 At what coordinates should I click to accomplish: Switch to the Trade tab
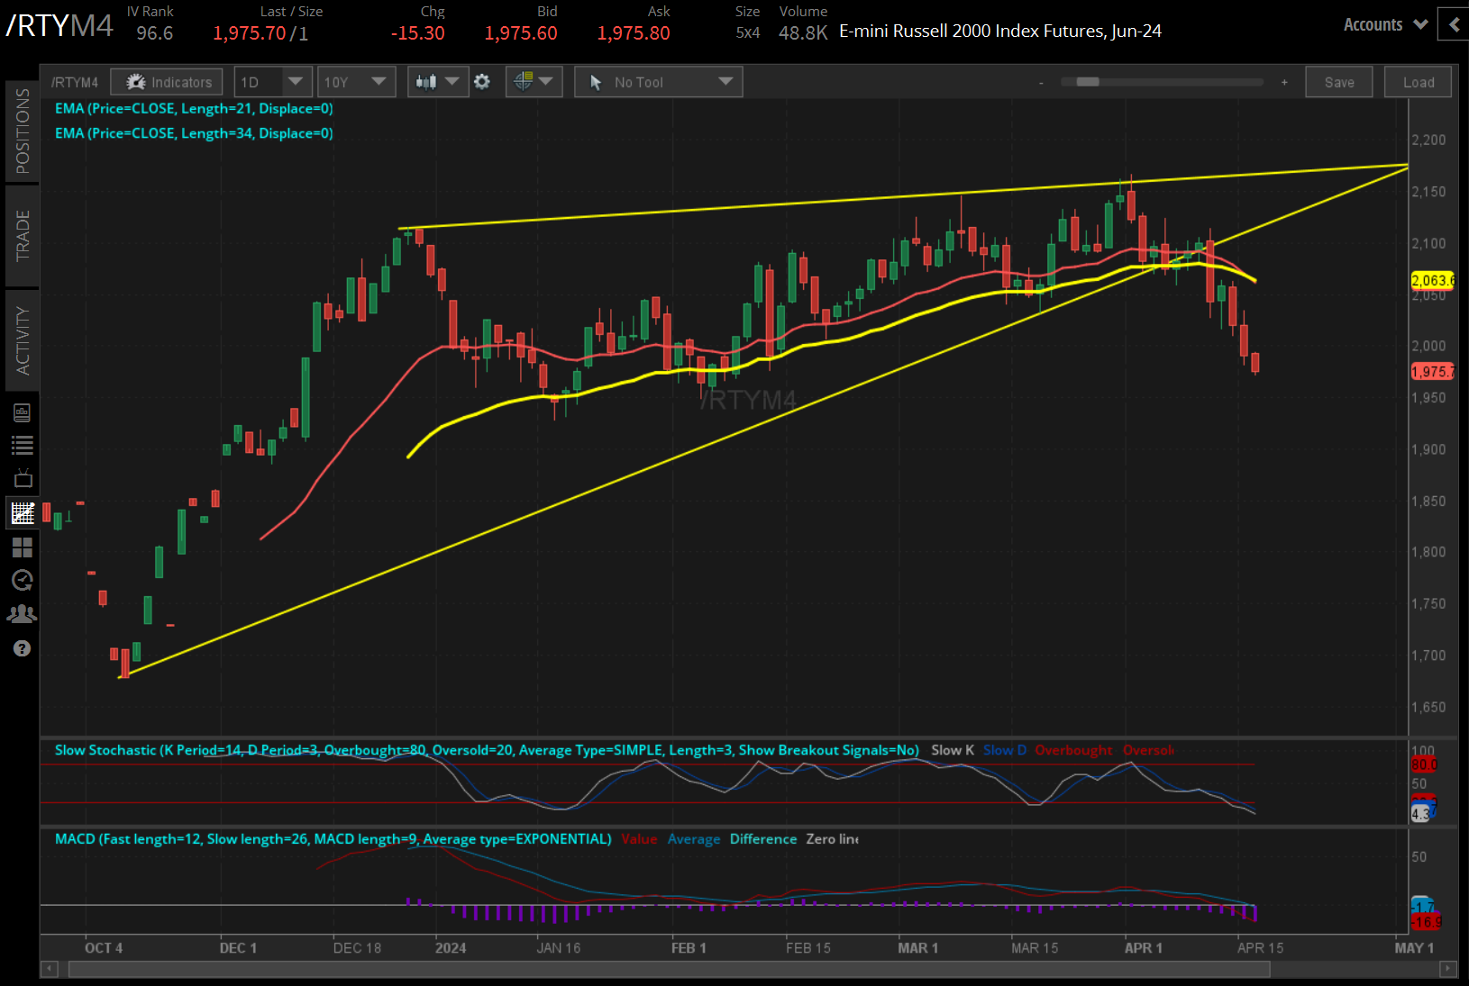(x=23, y=235)
